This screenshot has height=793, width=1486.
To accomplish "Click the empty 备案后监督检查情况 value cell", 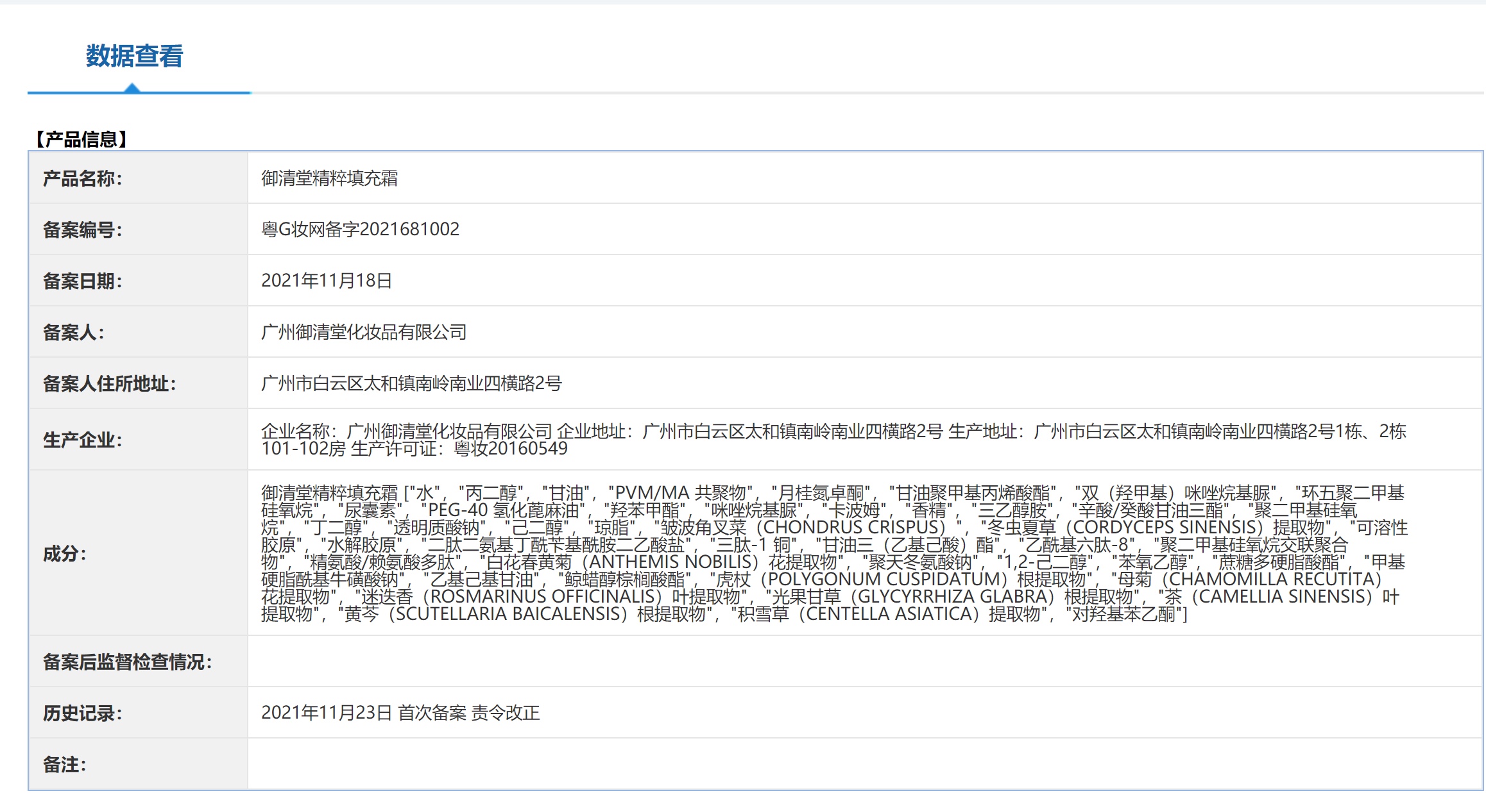I will [864, 662].
